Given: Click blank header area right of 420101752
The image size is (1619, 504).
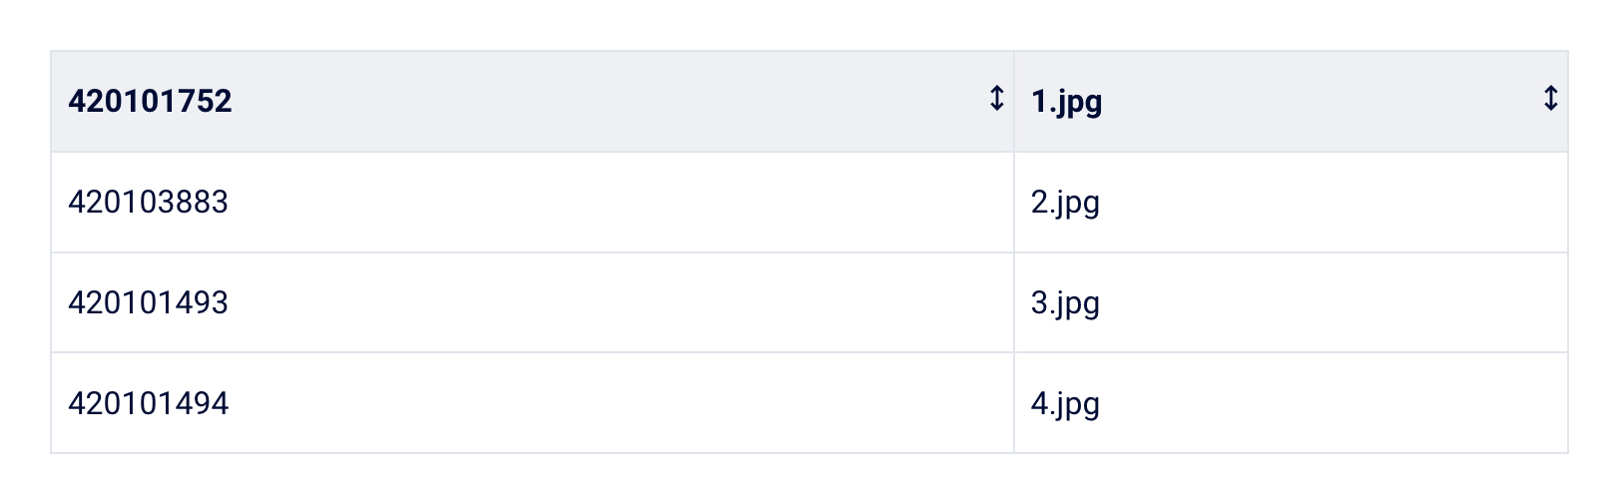Looking at the screenshot, I should [x=609, y=102].
